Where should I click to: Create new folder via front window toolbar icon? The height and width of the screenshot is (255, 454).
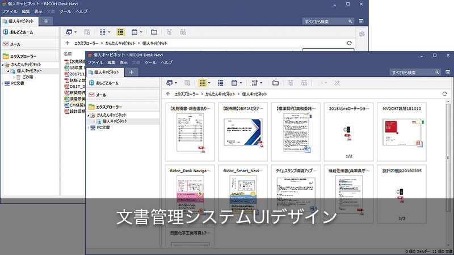[x=275, y=83]
